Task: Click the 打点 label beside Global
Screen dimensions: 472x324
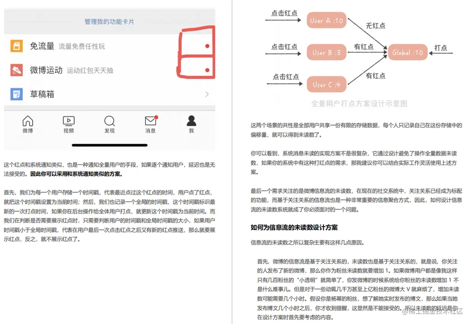Action: point(441,48)
